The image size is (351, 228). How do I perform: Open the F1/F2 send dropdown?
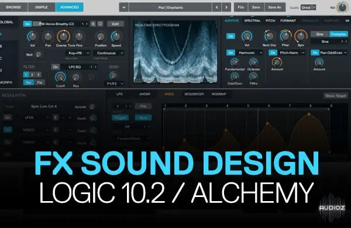pos(114,84)
